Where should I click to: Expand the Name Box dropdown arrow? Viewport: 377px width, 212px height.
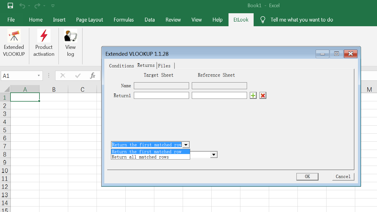coord(39,76)
